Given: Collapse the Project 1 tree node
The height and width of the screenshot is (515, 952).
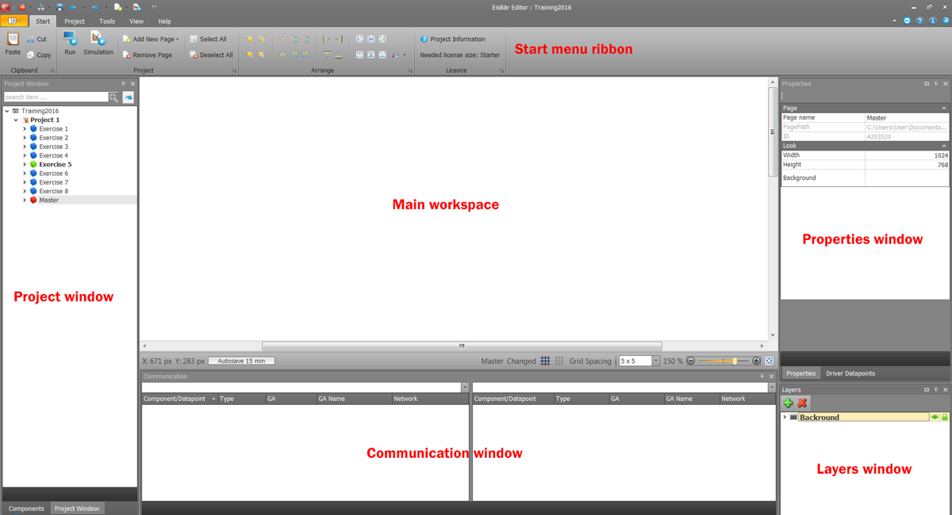Looking at the screenshot, I should point(16,120).
